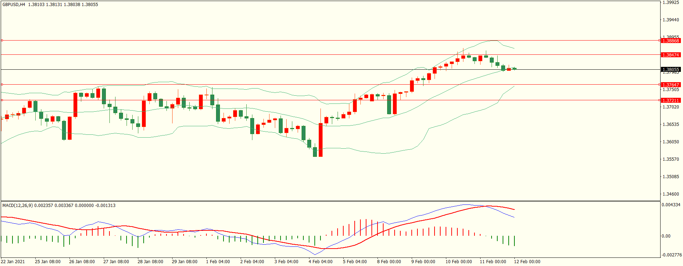Select the horizontal line at 1.37647
The image size is (683, 266).
(x=330, y=85)
